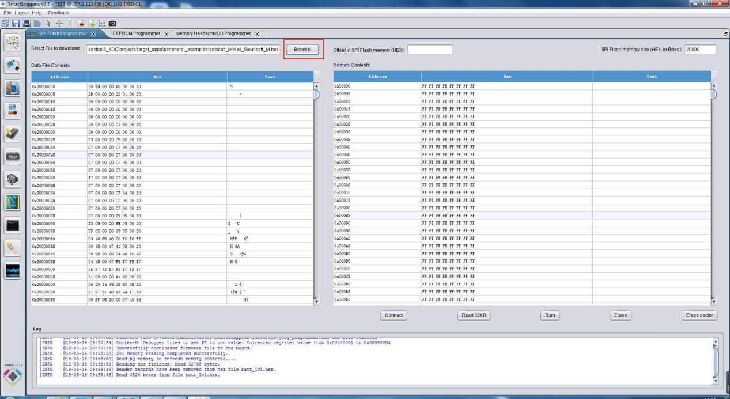The image size is (730, 399).
Task: Open the blue and orange sidebar icon
Action: click(x=13, y=88)
